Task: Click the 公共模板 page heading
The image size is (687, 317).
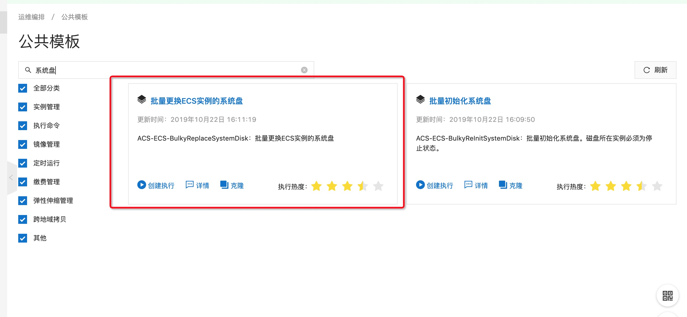Action: [49, 42]
